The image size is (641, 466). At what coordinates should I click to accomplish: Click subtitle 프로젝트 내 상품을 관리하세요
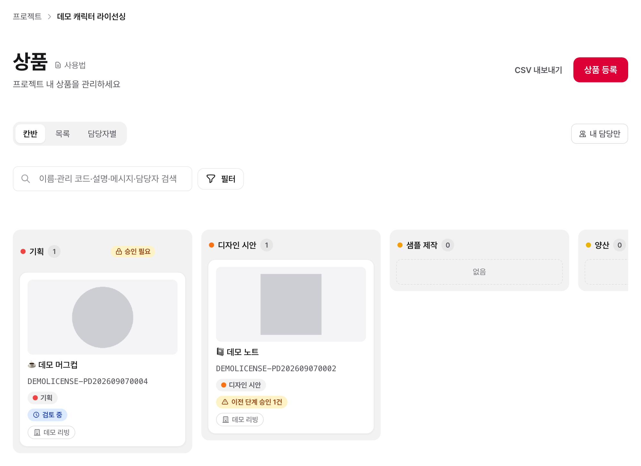click(x=67, y=84)
